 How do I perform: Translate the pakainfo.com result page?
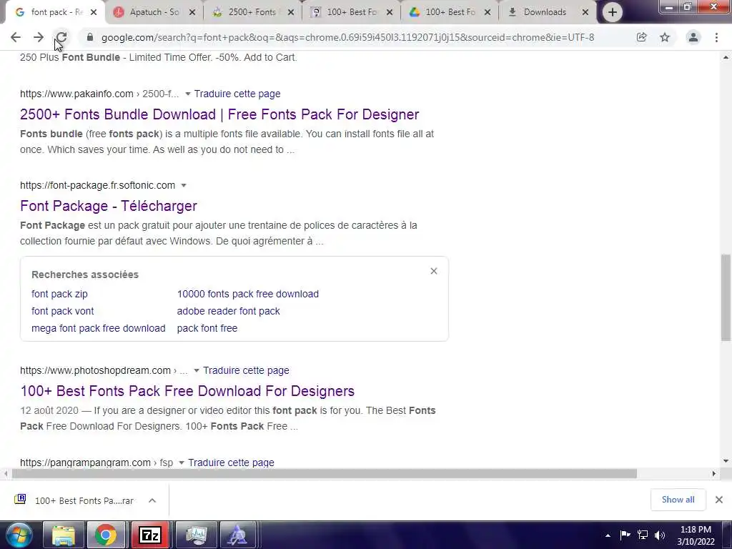point(237,94)
